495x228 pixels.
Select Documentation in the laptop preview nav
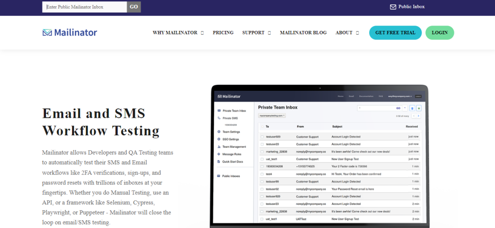point(366,96)
